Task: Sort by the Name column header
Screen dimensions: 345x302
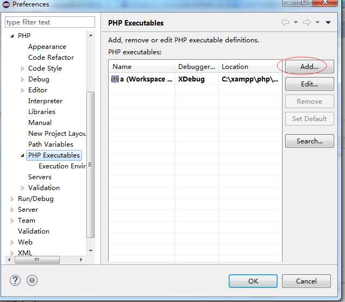Action: (142, 67)
